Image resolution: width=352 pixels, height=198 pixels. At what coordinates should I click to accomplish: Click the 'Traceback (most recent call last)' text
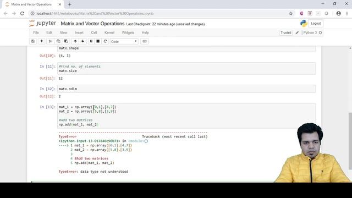coord(175,136)
